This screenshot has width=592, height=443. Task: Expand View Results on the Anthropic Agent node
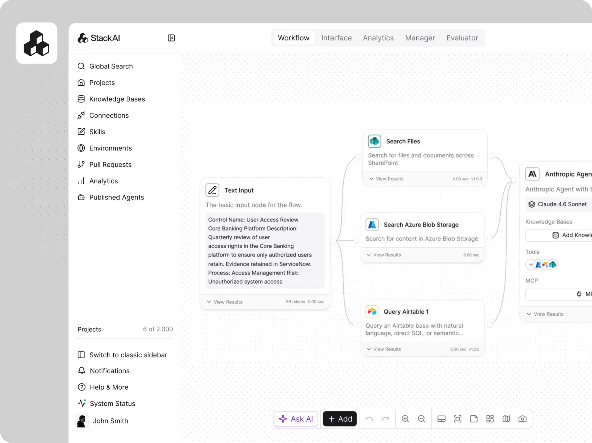pyautogui.click(x=545, y=314)
